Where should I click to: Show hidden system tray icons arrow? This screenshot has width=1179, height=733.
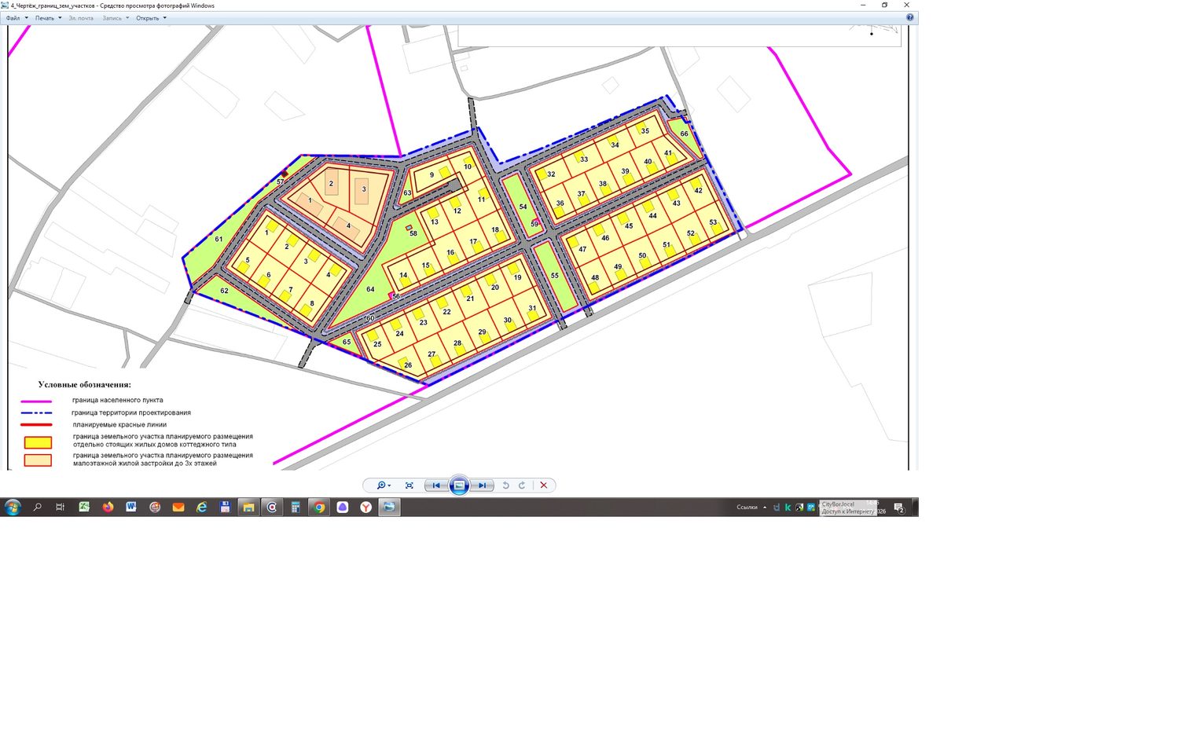point(765,508)
